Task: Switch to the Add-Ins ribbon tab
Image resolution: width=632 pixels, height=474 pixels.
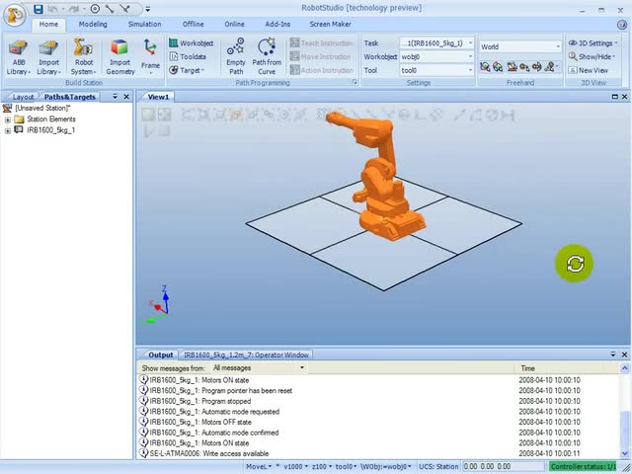Action: (277, 24)
